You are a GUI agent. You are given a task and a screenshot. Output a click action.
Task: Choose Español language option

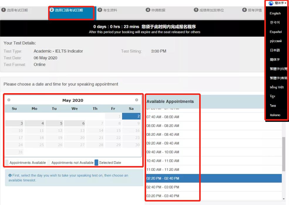[x=276, y=32]
